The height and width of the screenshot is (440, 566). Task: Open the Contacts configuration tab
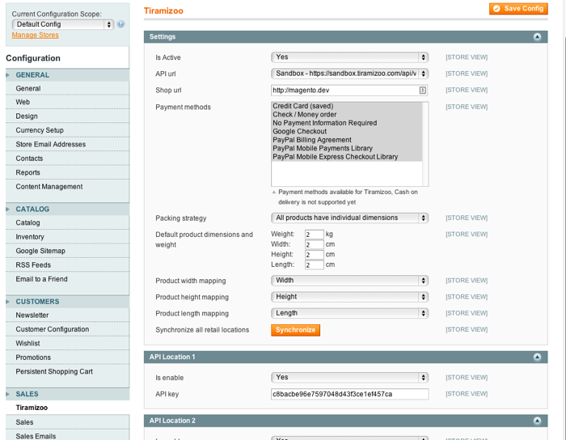point(67,159)
